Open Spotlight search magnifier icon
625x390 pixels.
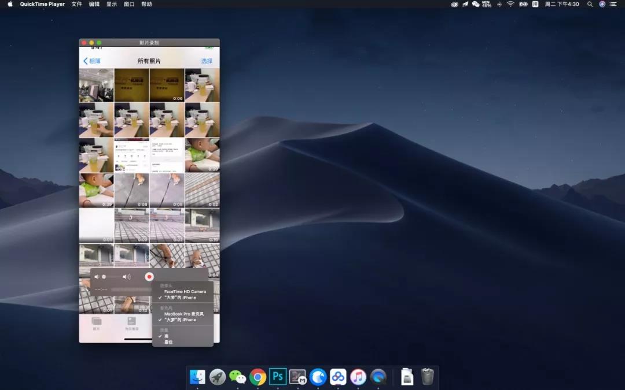point(590,4)
